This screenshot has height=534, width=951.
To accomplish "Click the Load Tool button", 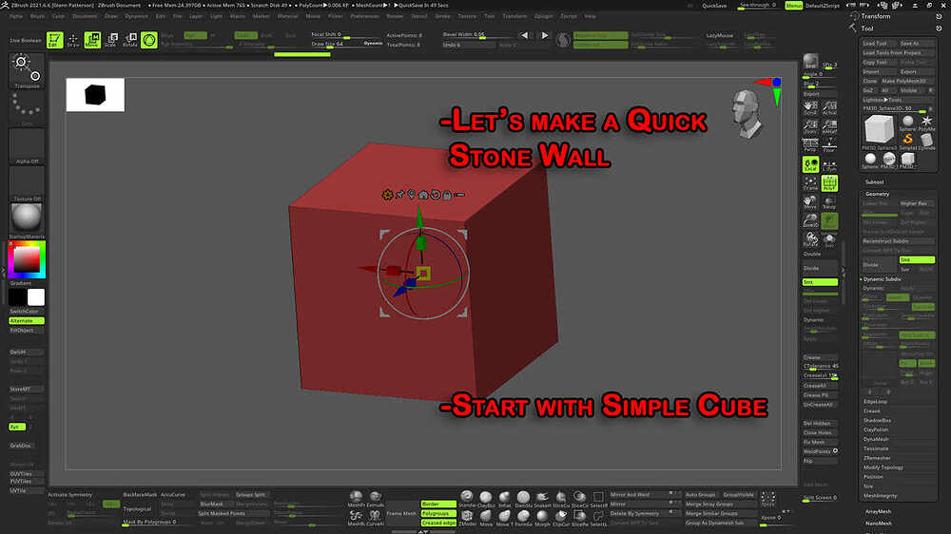I will (880, 44).
